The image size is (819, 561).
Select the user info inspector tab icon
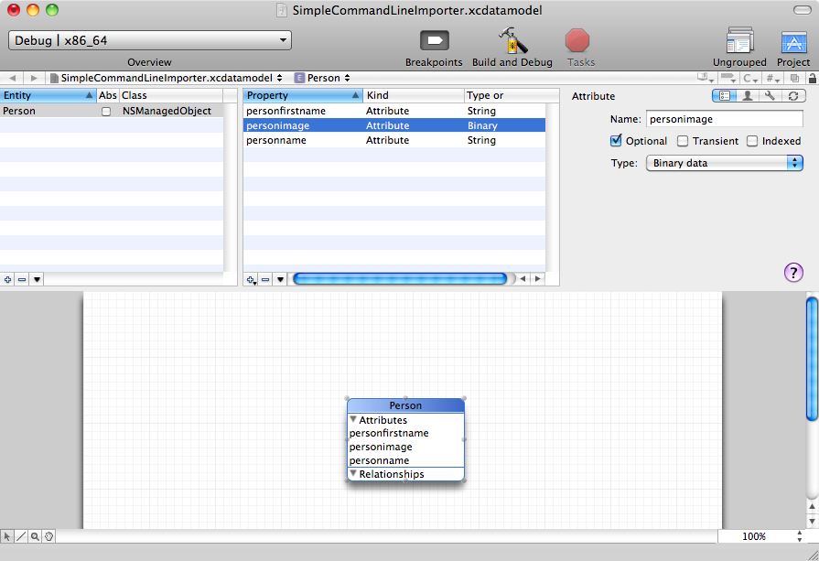pyautogui.click(x=748, y=95)
